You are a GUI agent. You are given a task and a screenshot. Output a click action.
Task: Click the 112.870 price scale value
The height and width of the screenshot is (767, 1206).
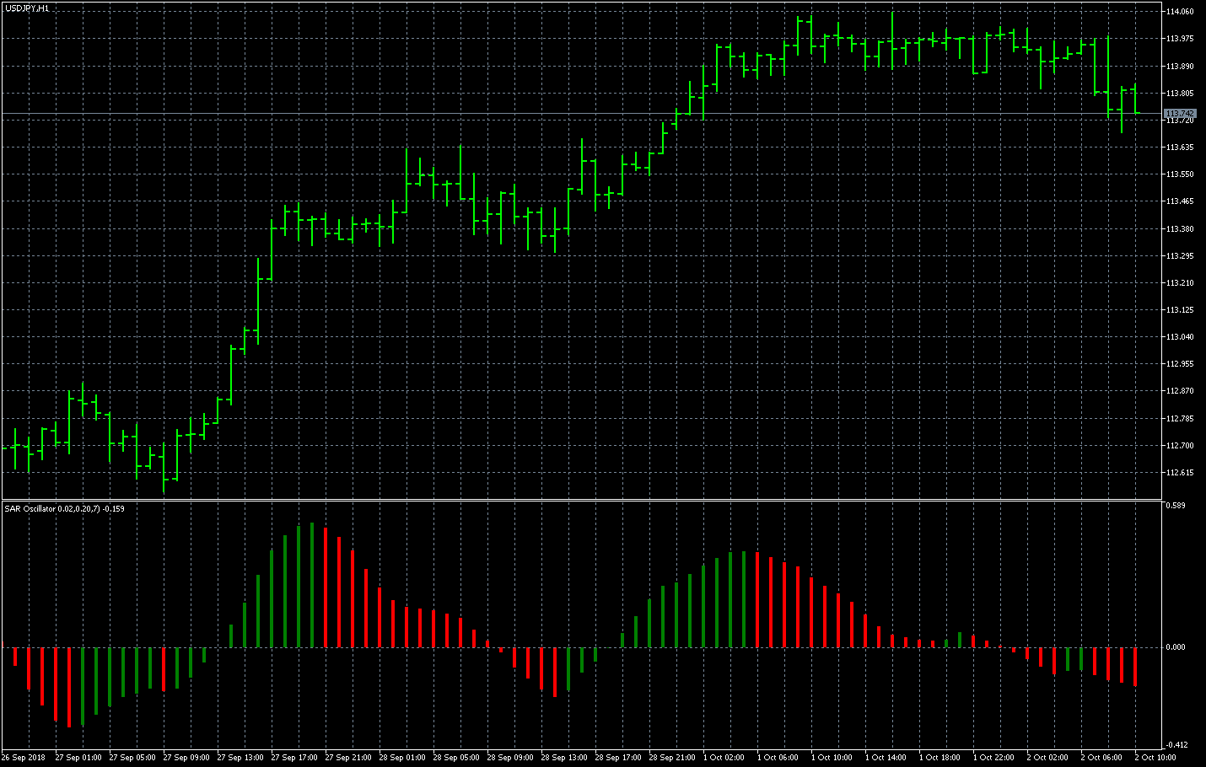(x=1179, y=391)
